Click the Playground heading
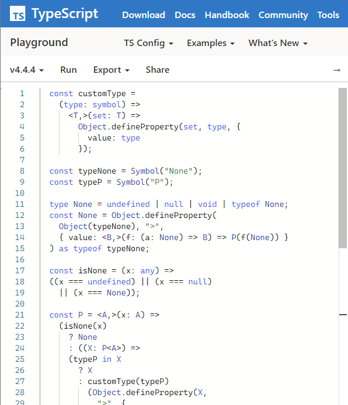This screenshot has height=405, width=348. click(39, 43)
